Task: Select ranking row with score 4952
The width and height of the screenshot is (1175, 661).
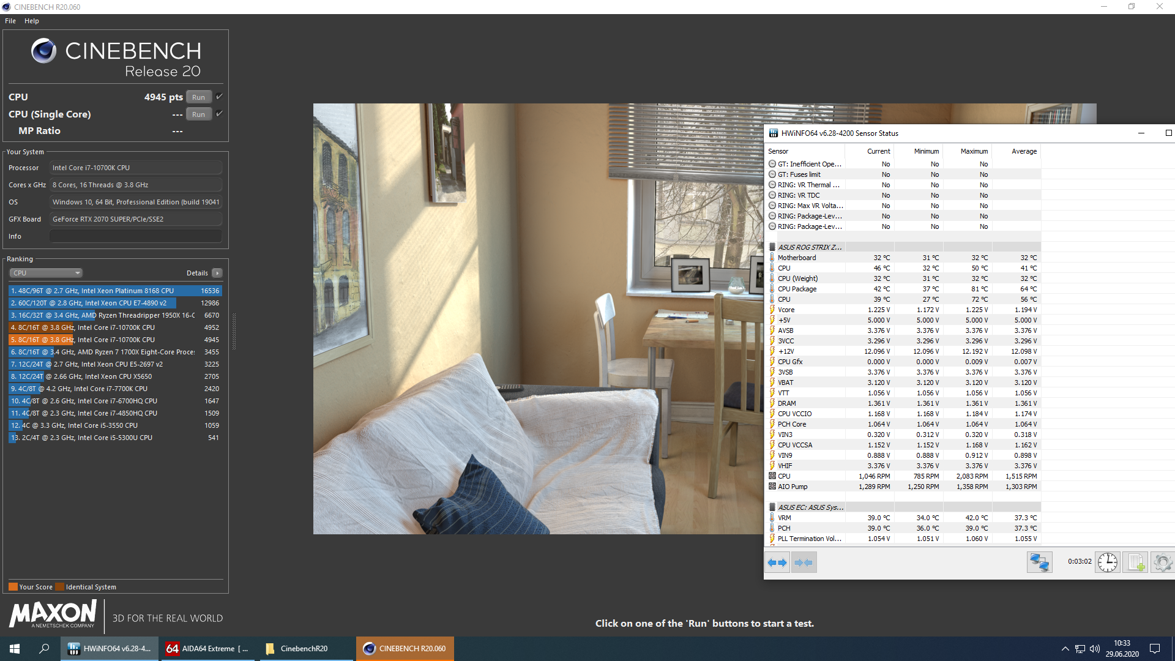Action: pos(115,327)
